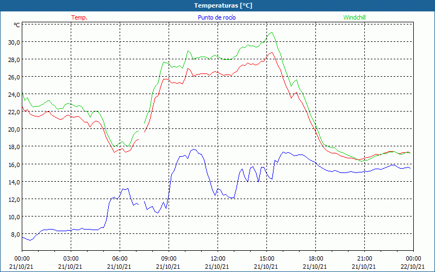
Task: Click the 18,0 y-axis label
Action: (x=14, y=147)
